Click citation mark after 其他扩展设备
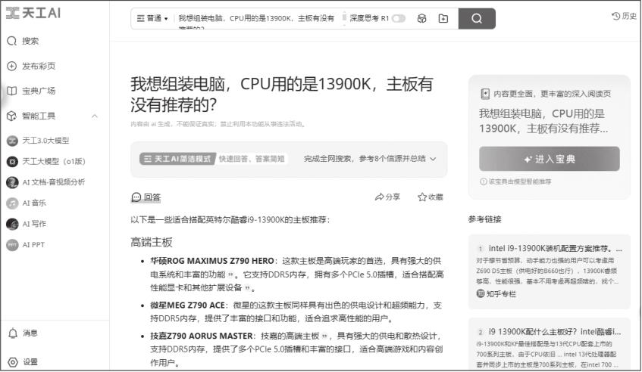The width and height of the screenshot is (642, 372). click(x=247, y=288)
